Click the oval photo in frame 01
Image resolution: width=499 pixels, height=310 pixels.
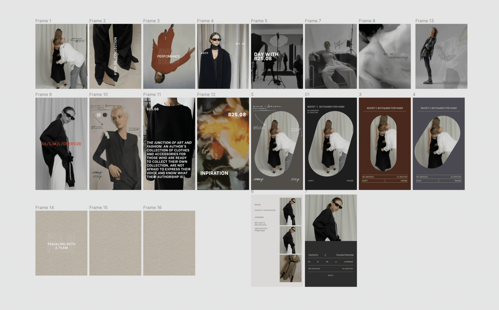coord(331,143)
